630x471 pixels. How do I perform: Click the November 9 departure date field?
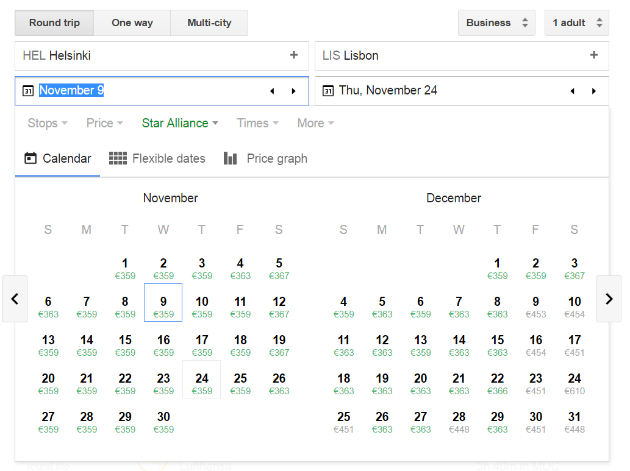pos(162,91)
